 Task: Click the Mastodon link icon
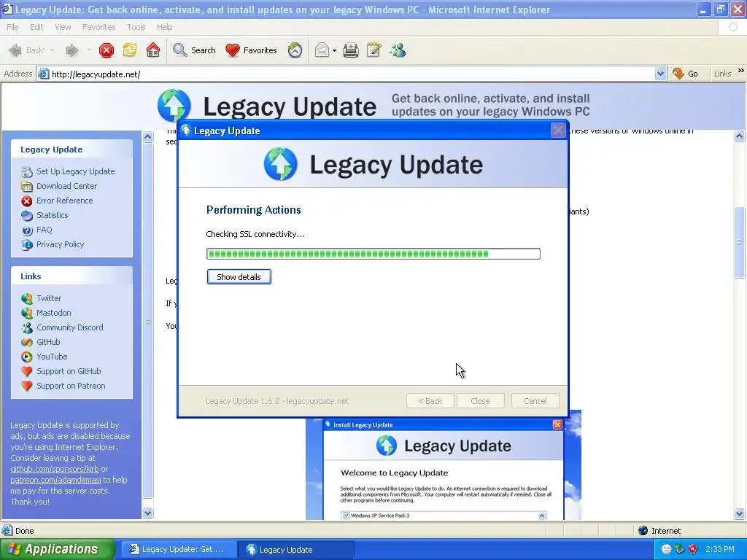27,313
